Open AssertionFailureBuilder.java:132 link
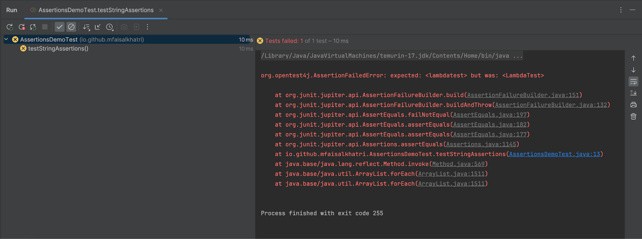The width and height of the screenshot is (642, 239). click(551, 105)
